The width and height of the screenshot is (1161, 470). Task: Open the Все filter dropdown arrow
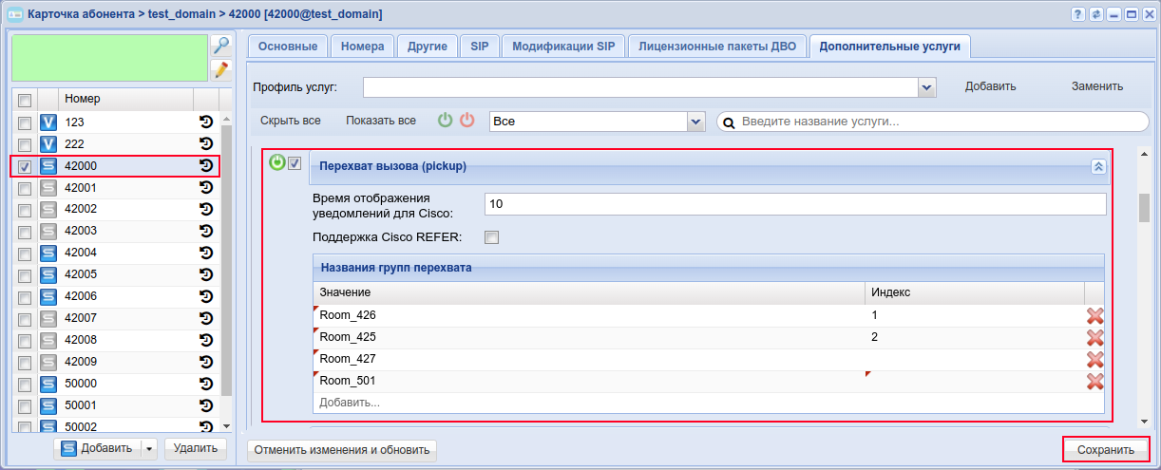pyautogui.click(x=696, y=122)
